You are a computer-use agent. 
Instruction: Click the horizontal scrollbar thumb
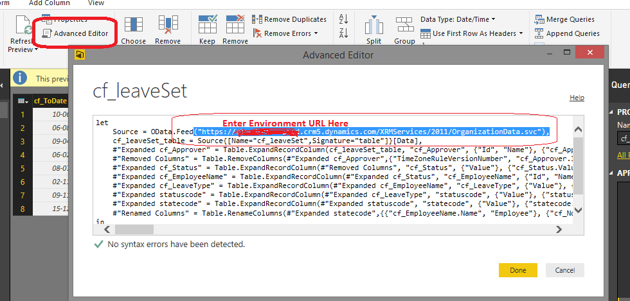coord(134,229)
